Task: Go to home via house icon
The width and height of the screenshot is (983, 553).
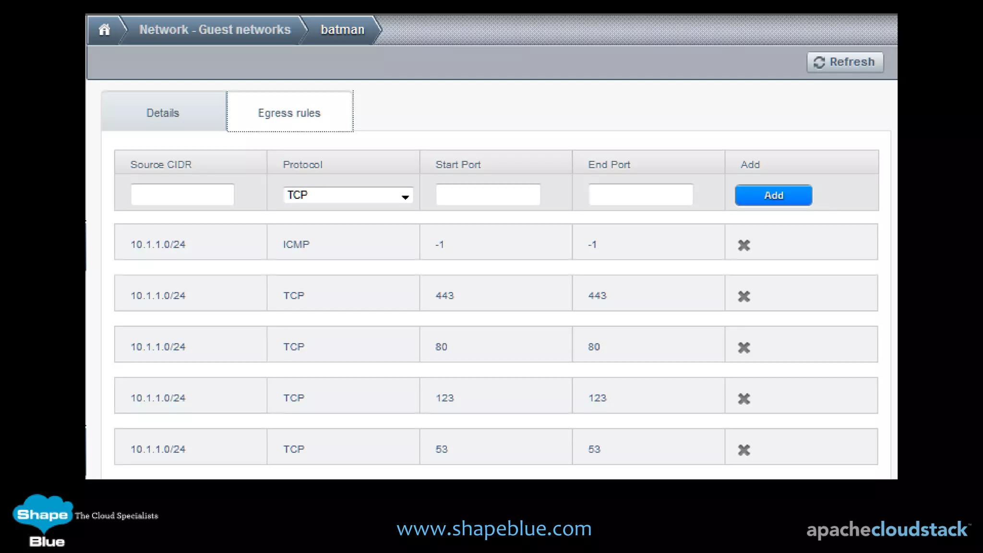Action: 104,30
